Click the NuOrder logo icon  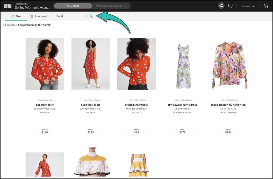[x=8, y=6]
